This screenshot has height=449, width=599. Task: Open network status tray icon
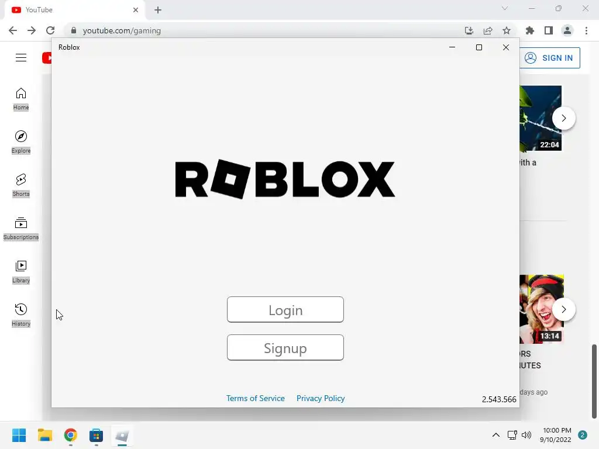tap(512, 435)
